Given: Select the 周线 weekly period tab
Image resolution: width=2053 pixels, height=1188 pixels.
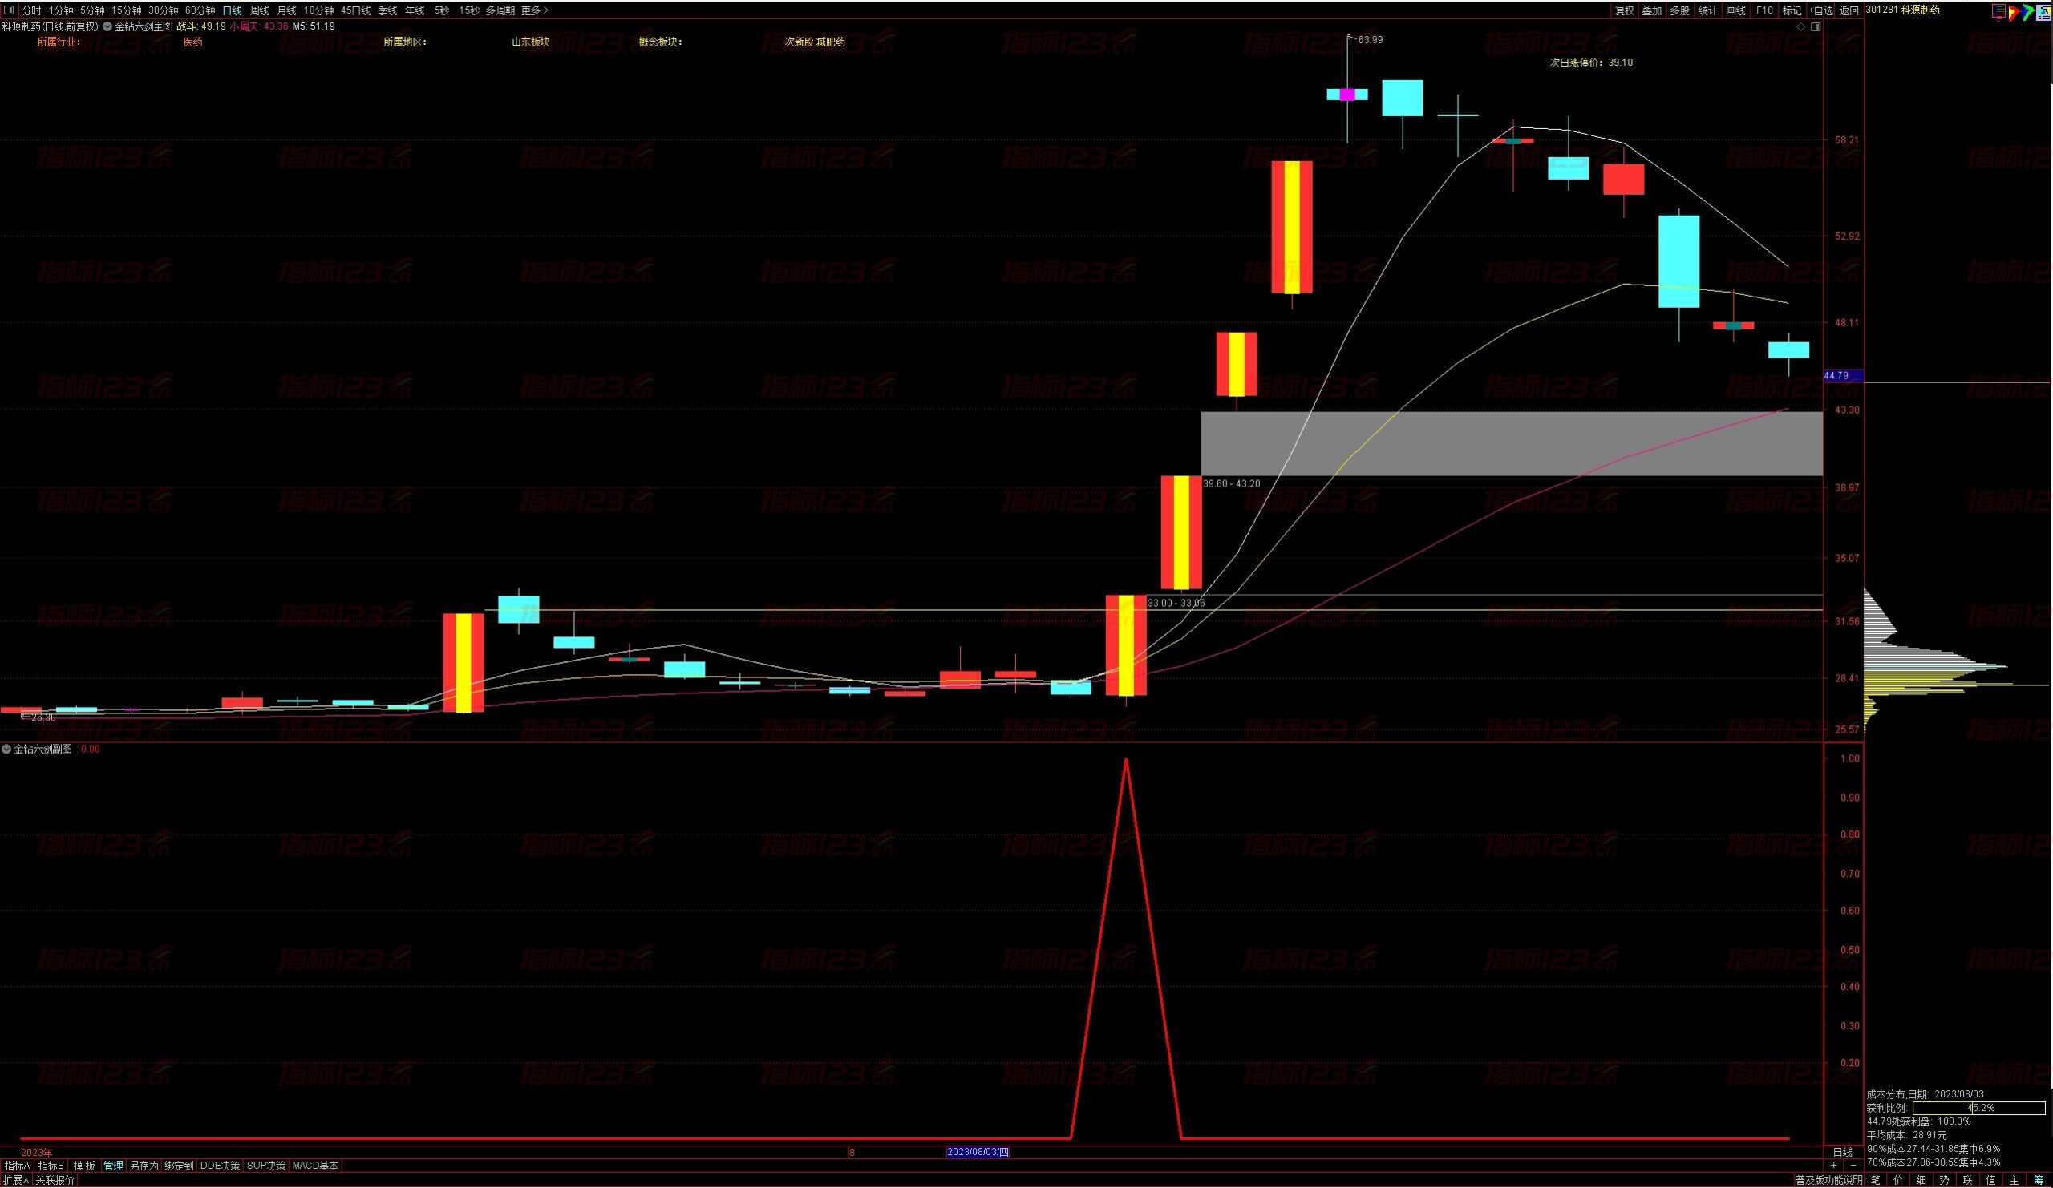Looking at the screenshot, I should (259, 10).
